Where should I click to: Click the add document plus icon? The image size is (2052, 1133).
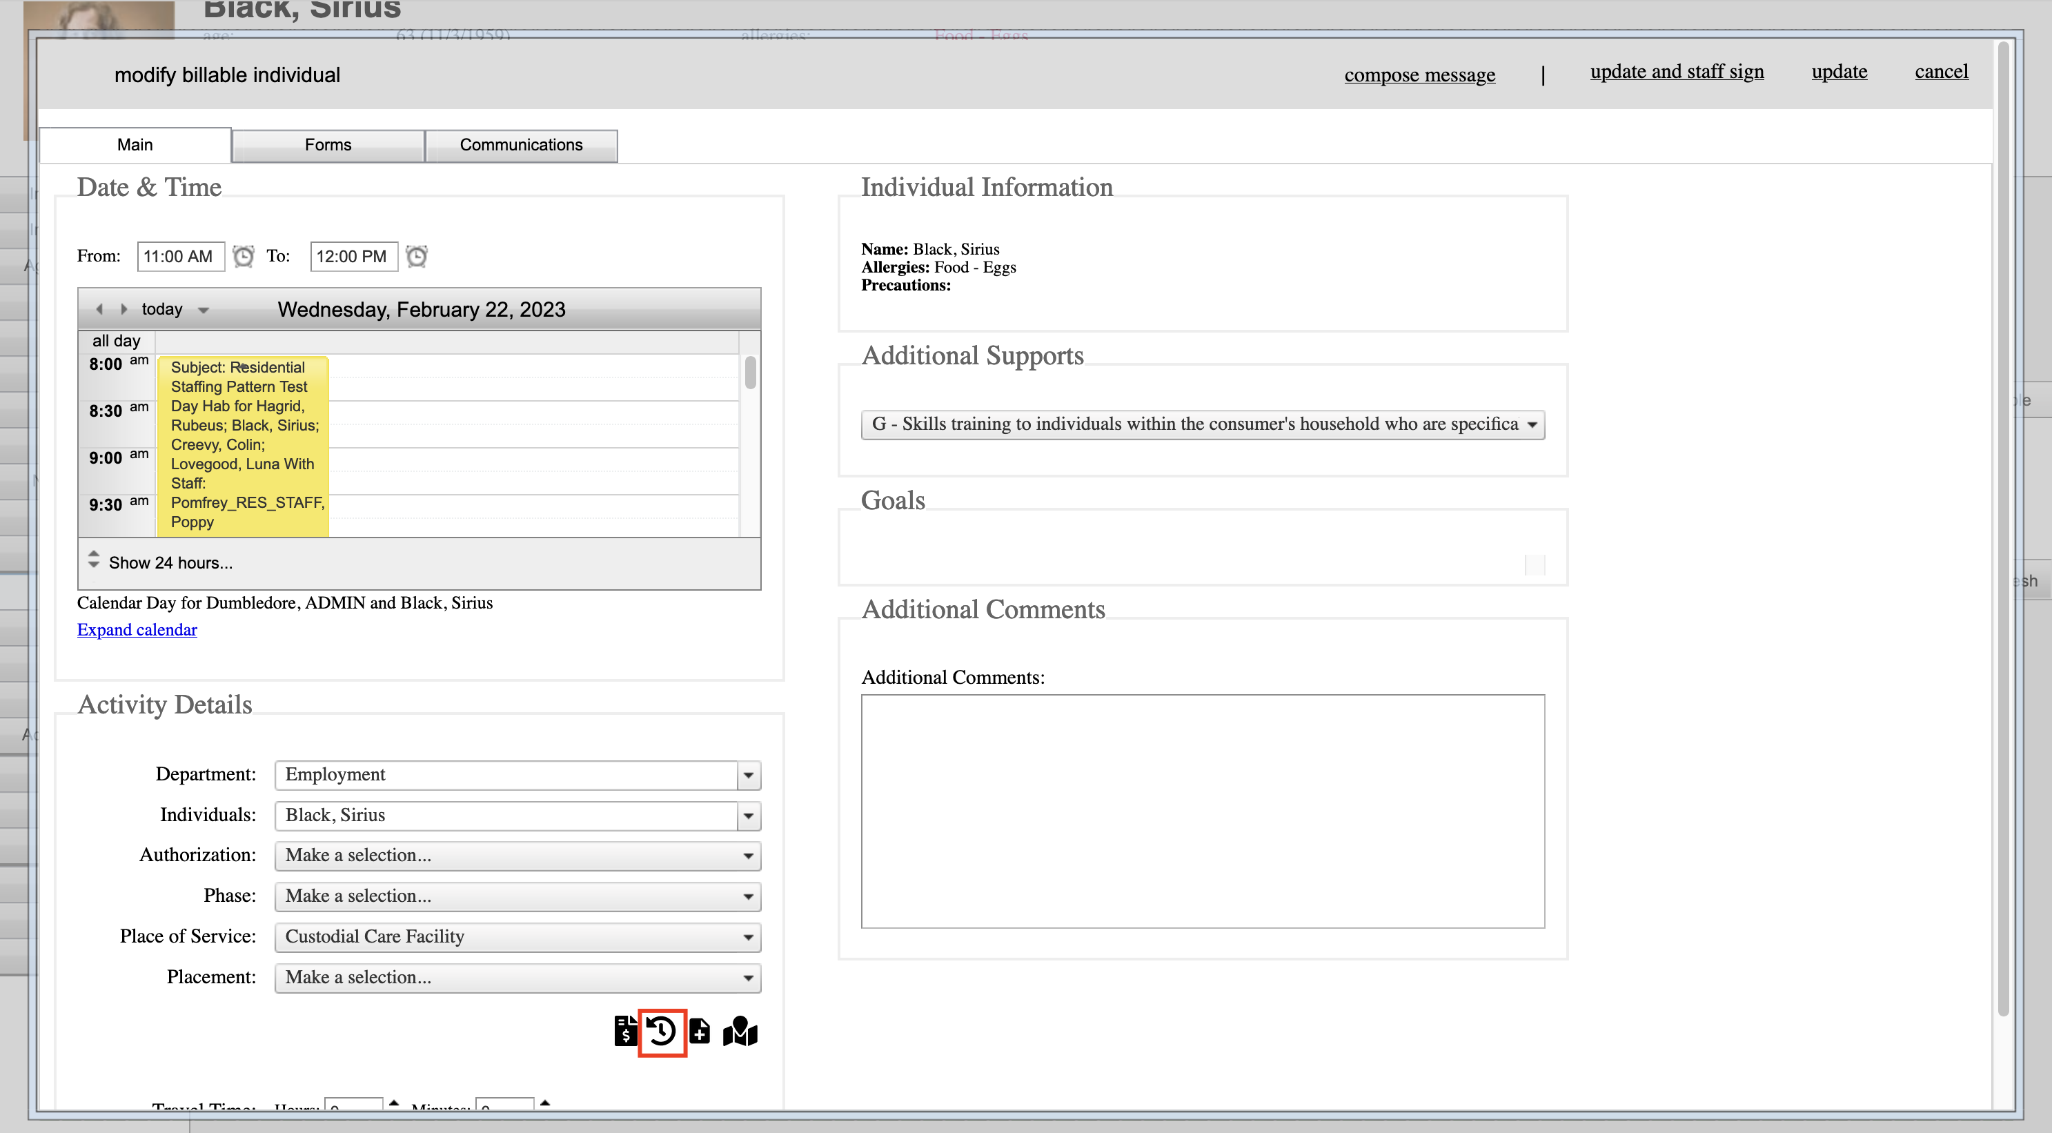(x=700, y=1031)
